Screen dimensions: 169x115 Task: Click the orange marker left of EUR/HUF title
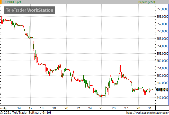[1, 2]
